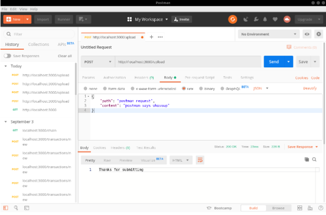This screenshot has width=326, height=215.
Task: Open the satellite capture requests icon
Action: [x=246, y=19]
